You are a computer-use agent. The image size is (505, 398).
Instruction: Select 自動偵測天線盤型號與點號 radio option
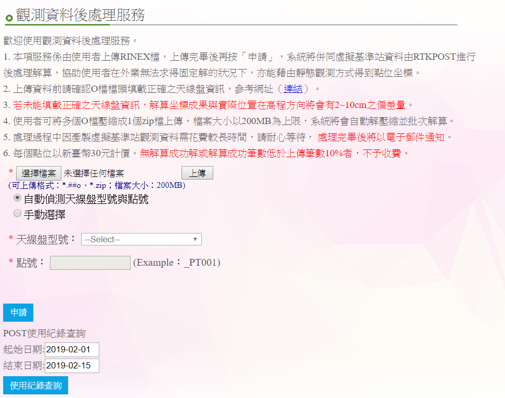click(17, 198)
